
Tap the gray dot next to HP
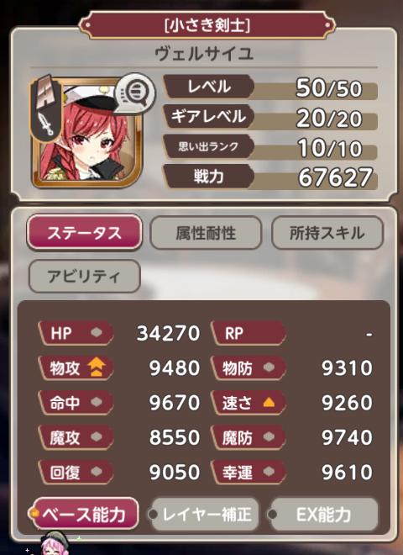(x=97, y=332)
